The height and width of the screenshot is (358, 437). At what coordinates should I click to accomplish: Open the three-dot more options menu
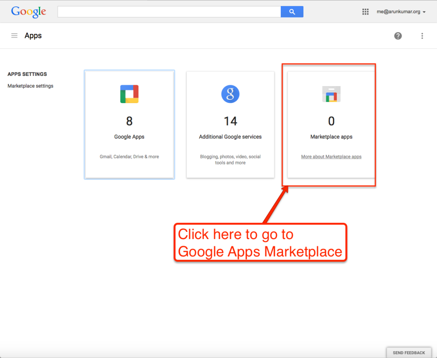pyautogui.click(x=422, y=36)
